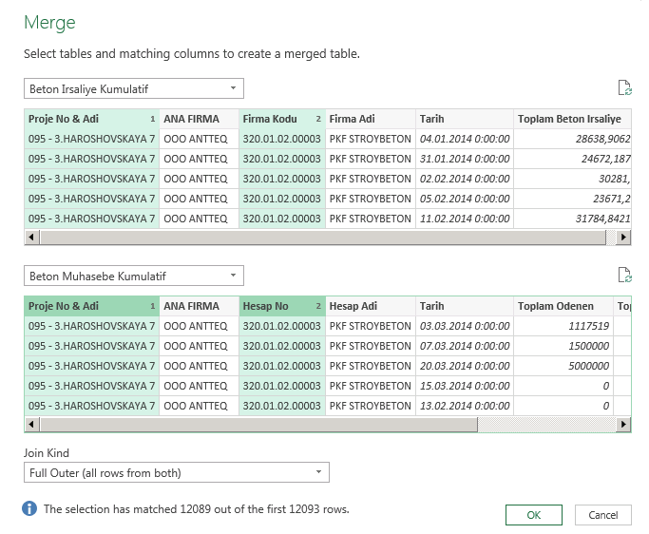Viewport: 649px width, 534px height.
Task: Select the bottom table ANA FIRMA header
Action: [200, 306]
